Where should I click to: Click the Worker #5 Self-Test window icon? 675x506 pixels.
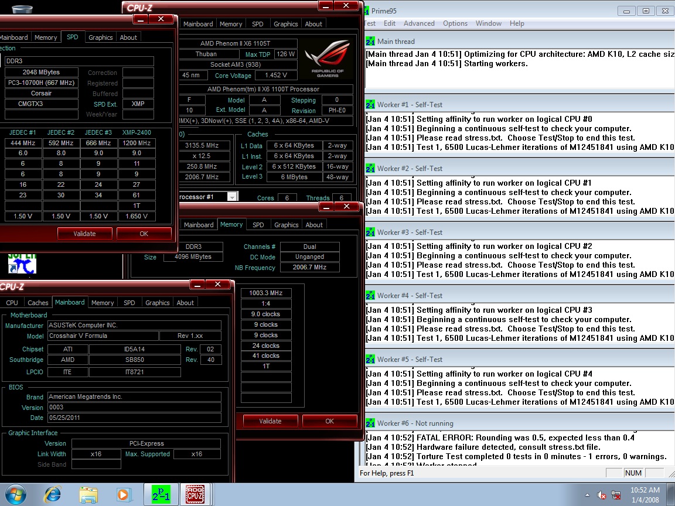[370, 359]
